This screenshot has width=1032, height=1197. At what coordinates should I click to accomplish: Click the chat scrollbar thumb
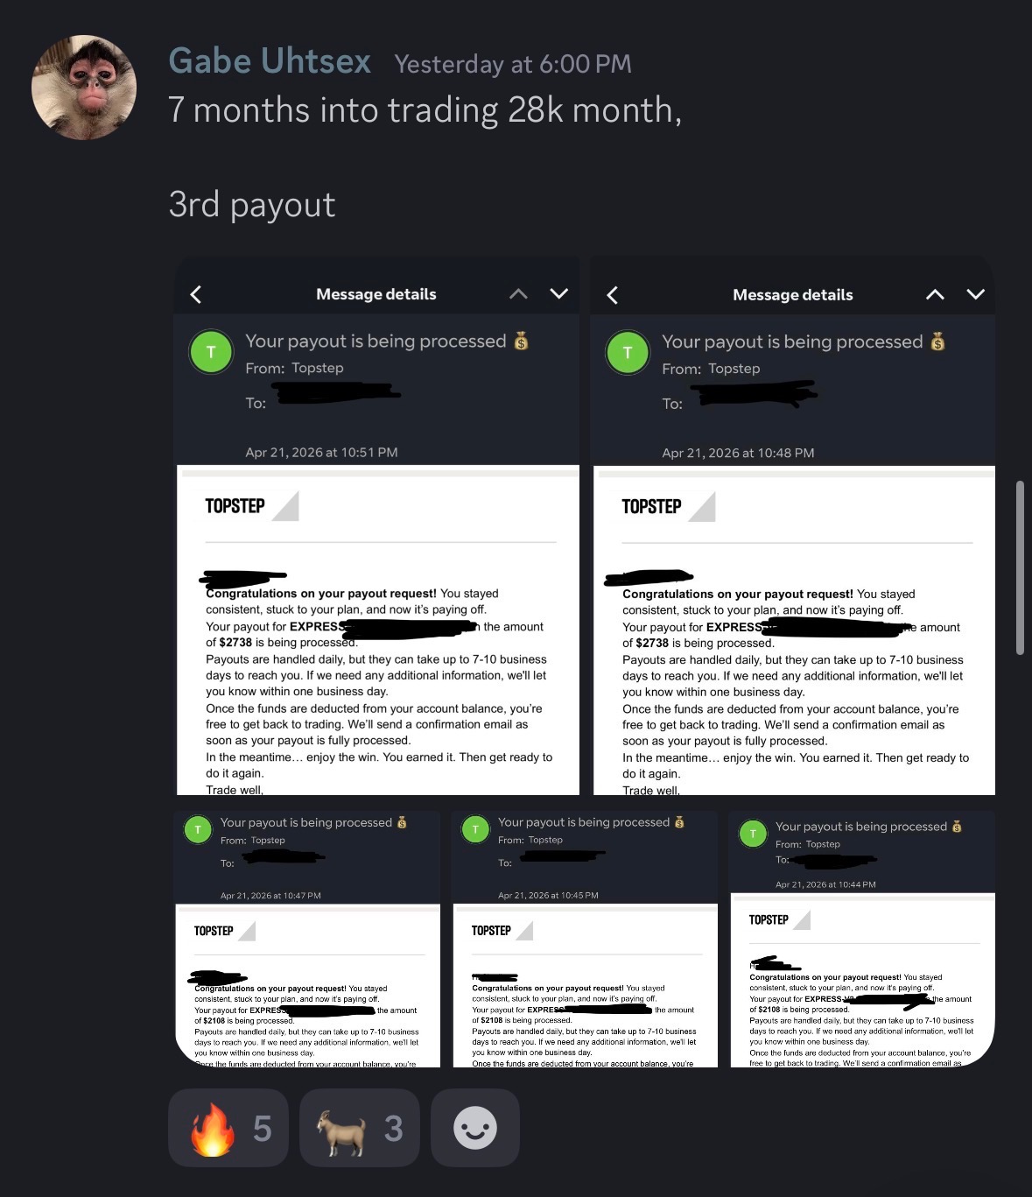tap(1020, 567)
